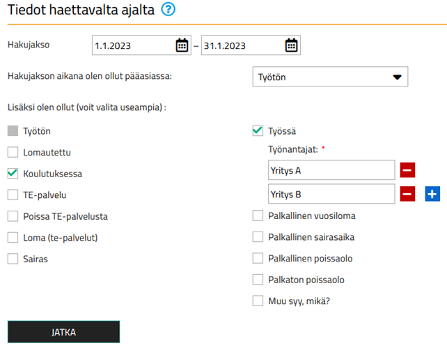Uncheck the Koulutuksessa checkbox
This screenshot has height=355, width=447.
[13, 174]
